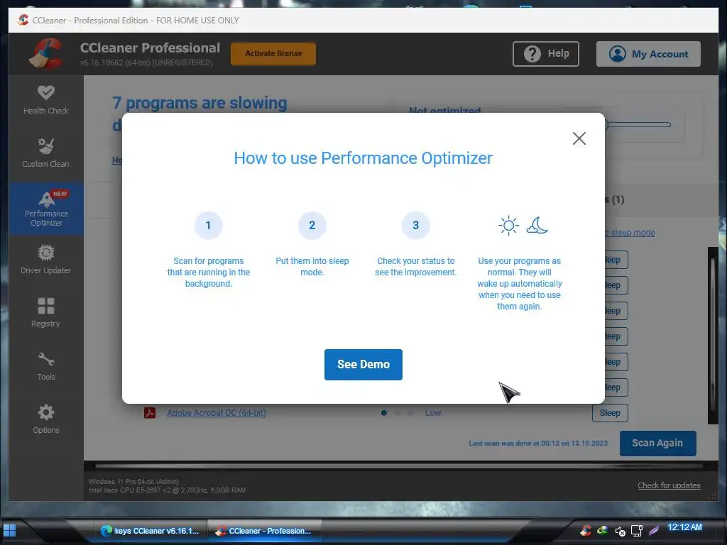
Task: Open My Account
Action: [x=648, y=54]
